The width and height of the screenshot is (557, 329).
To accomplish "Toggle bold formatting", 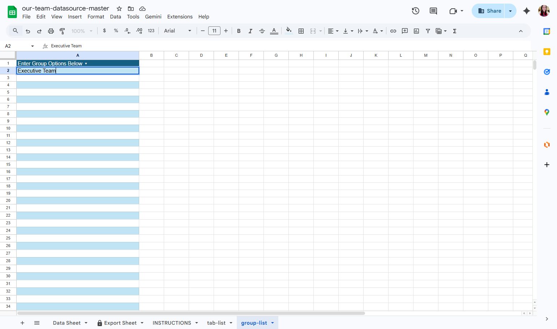I will click(x=239, y=31).
